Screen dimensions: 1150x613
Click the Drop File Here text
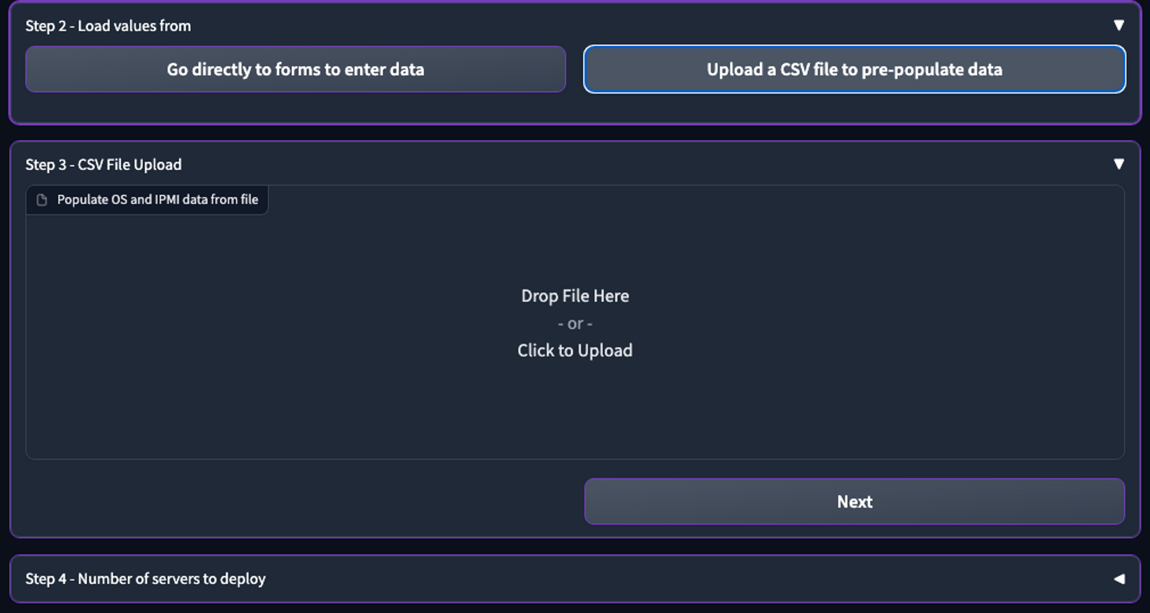coord(575,296)
